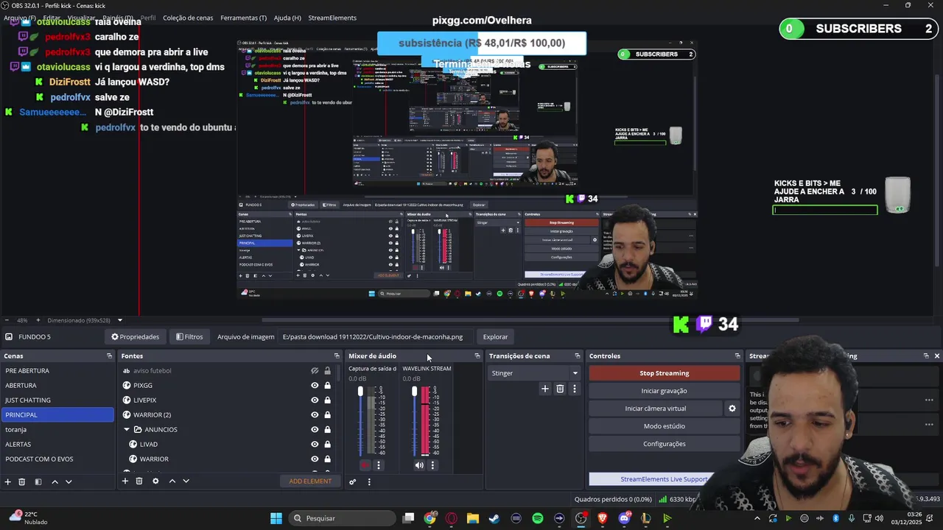
Task: Pop out the Transições de cena dock
Action: pyautogui.click(x=576, y=356)
